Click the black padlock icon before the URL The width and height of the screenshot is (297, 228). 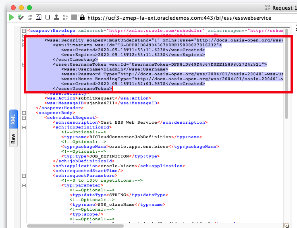click(82, 17)
